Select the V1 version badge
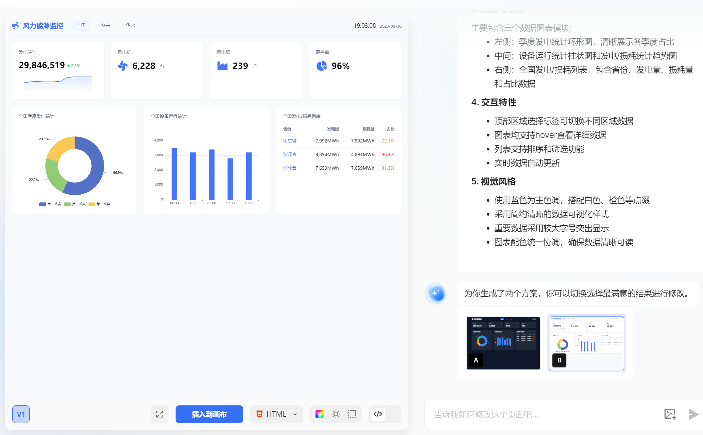Screen dimensions: 703x435 tap(21, 414)
